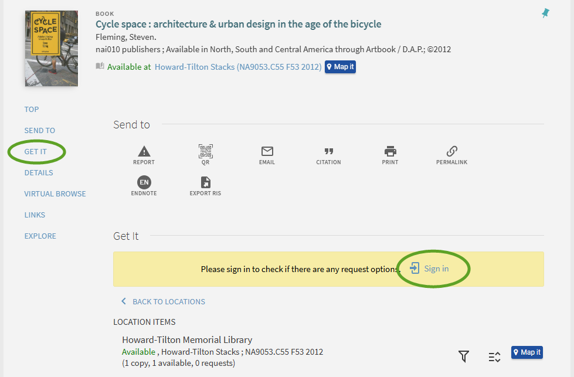
Task: Open the QR code option
Action: pos(205,152)
